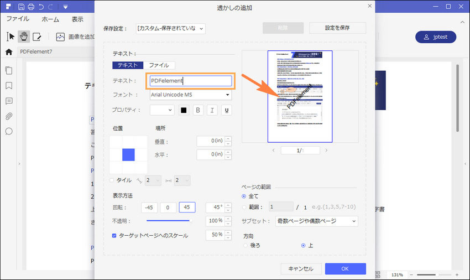Open the page thumbnails panel
This screenshot has width=470, height=280.
pos(9,70)
